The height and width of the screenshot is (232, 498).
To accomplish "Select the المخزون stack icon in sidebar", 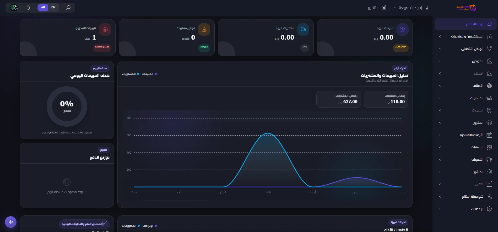I will [x=489, y=123].
